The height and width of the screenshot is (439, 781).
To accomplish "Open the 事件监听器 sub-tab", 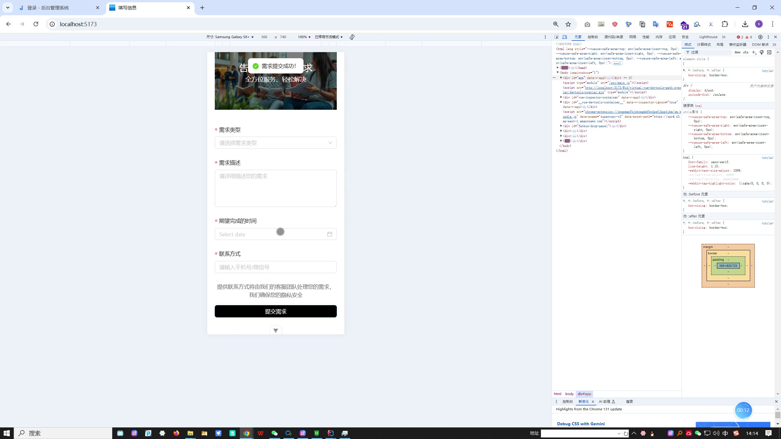I will click(x=738, y=45).
